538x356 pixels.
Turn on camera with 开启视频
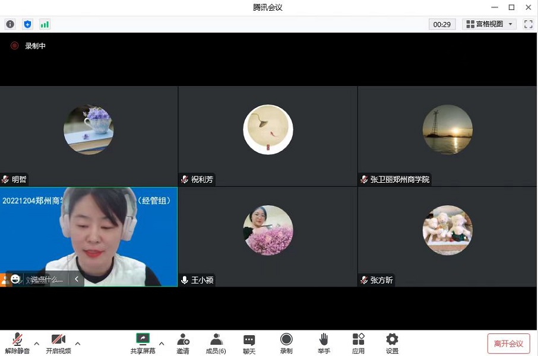(x=58, y=343)
